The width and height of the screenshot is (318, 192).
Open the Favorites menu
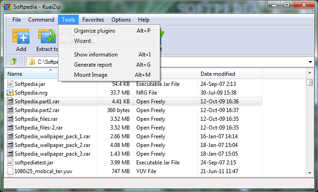(x=93, y=20)
